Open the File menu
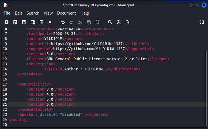The width and height of the screenshot is (208, 129). click(x=7, y=13)
